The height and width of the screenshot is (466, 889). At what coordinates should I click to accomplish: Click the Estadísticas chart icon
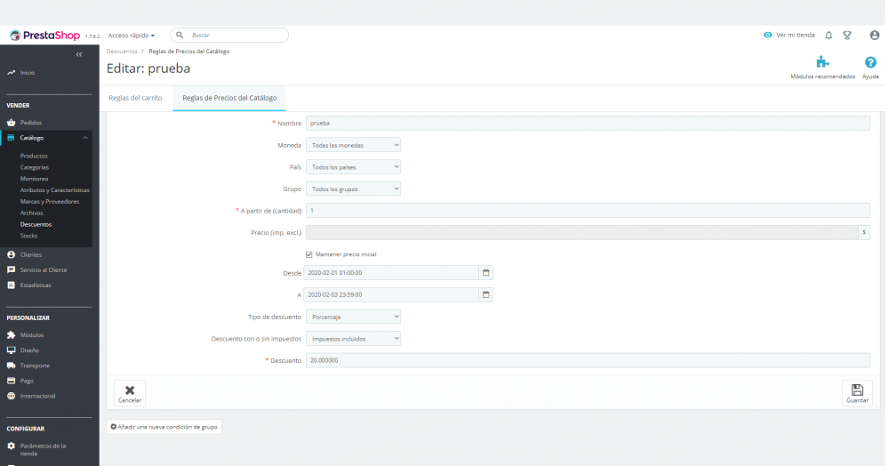(11, 285)
